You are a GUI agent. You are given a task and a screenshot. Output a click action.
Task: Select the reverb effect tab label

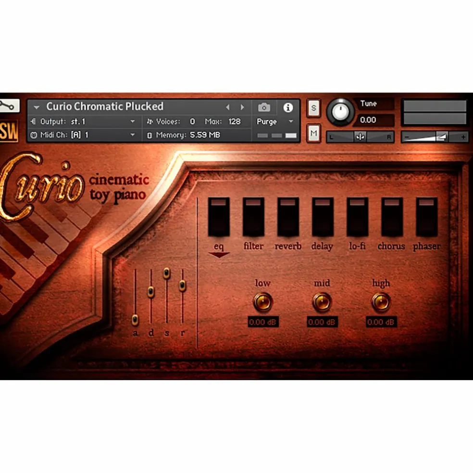pos(288,246)
